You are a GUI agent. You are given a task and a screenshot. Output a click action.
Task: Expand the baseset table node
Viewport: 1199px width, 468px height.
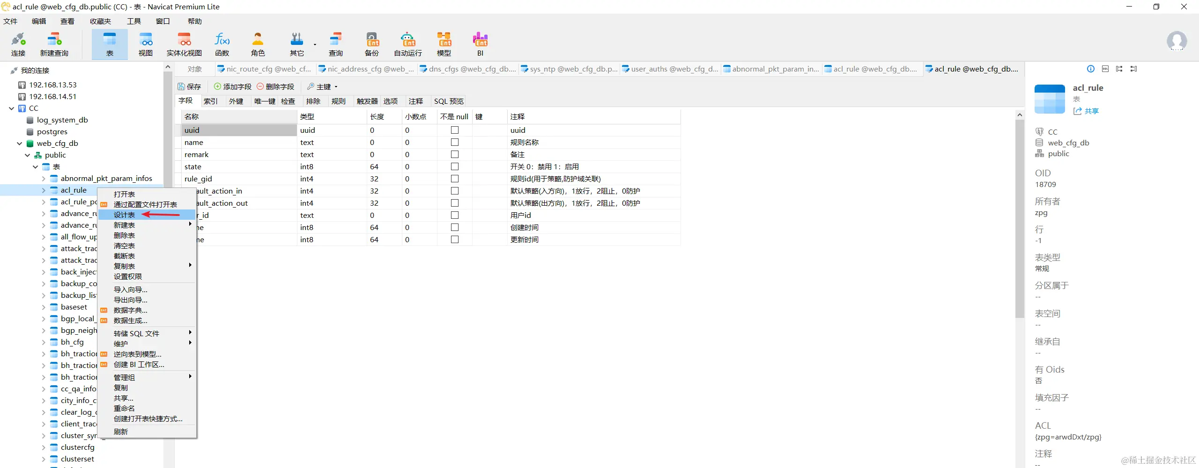tap(44, 307)
